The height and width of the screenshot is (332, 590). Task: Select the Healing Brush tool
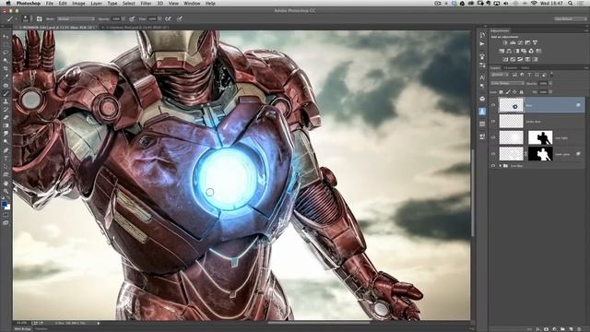6,85
